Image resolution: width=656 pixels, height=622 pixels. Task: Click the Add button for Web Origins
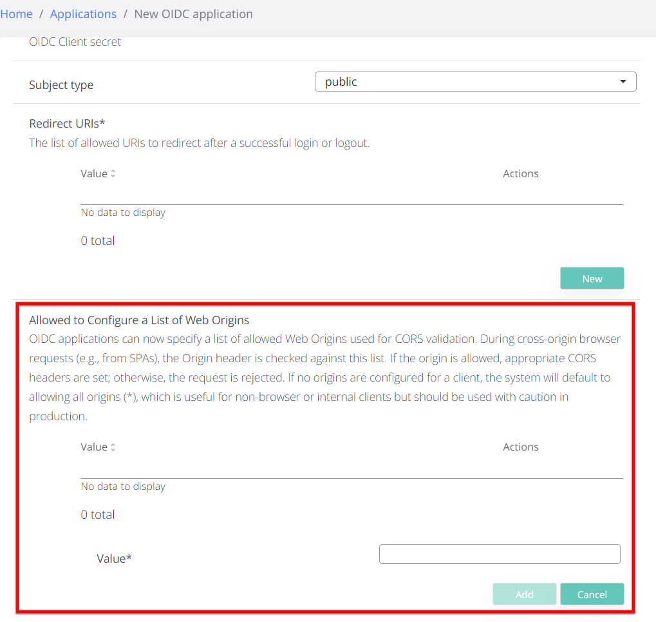pyautogui.click(x=524, y=594)
